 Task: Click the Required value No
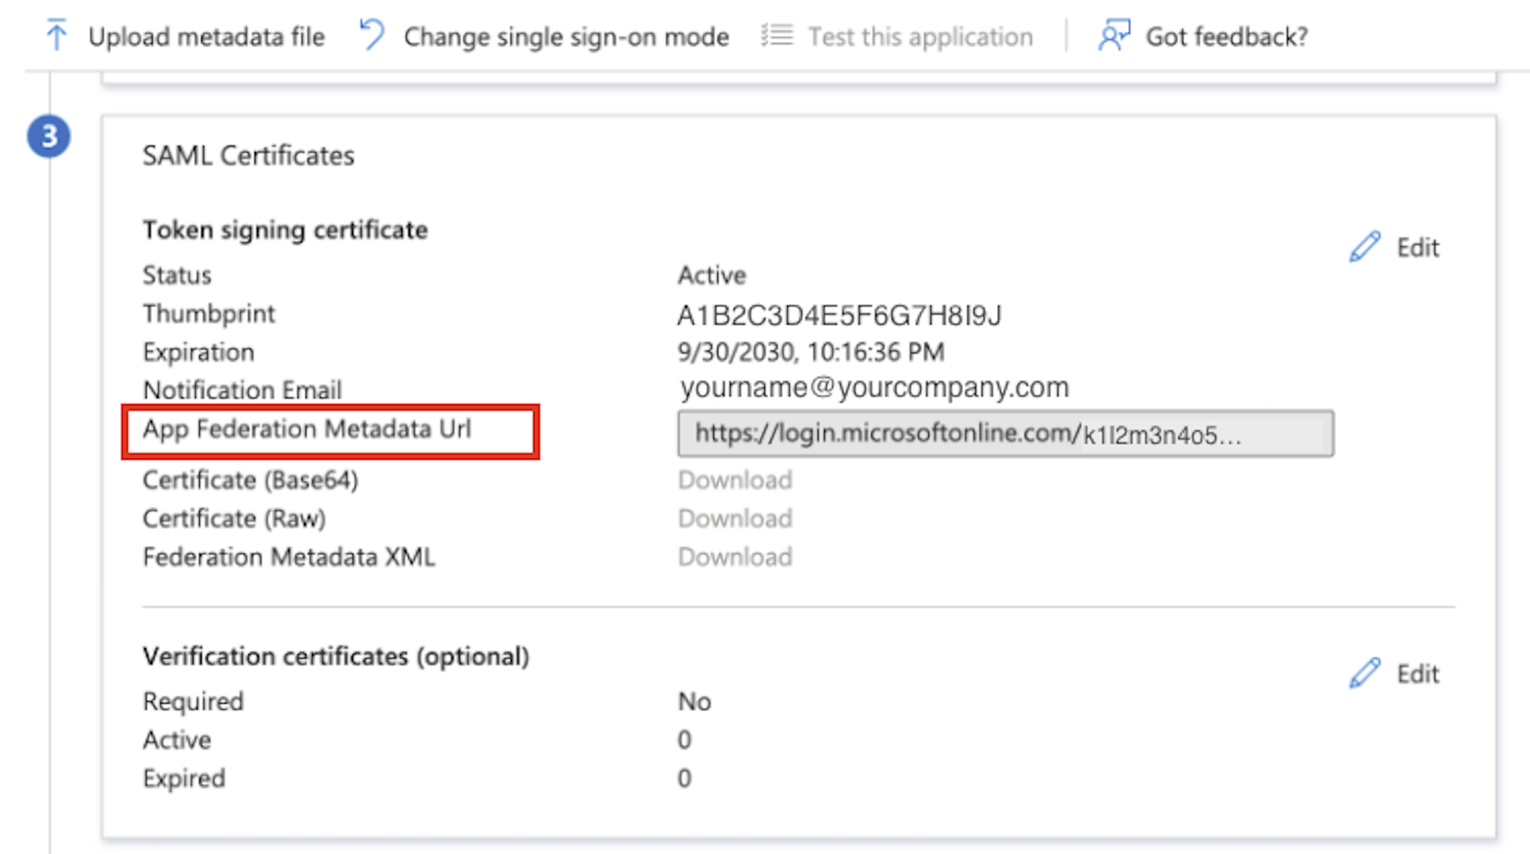(x=694, y=702)
